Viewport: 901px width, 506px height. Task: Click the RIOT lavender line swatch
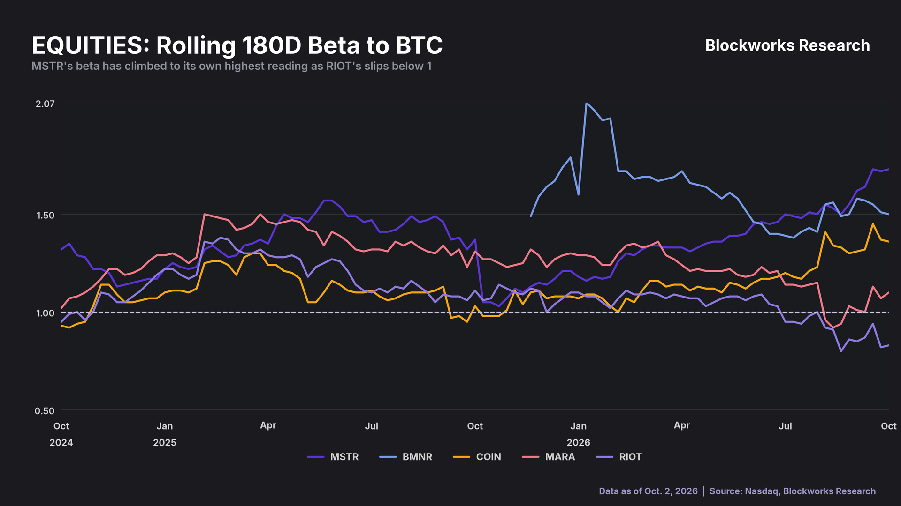[x=604, y=457]
